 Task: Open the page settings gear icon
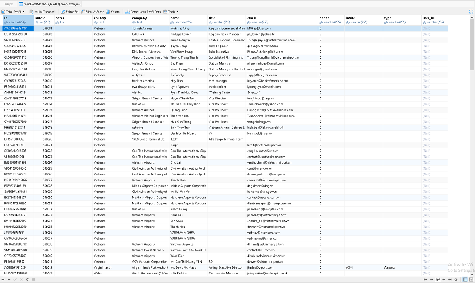pyautogui.click(x=456, y=279)
